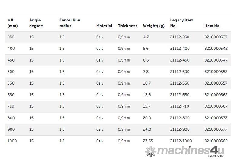Image resolution: width=236 pixels, height=166 pixels.
Task: Click the 710 diameter row value
Action: click(11, 106)
